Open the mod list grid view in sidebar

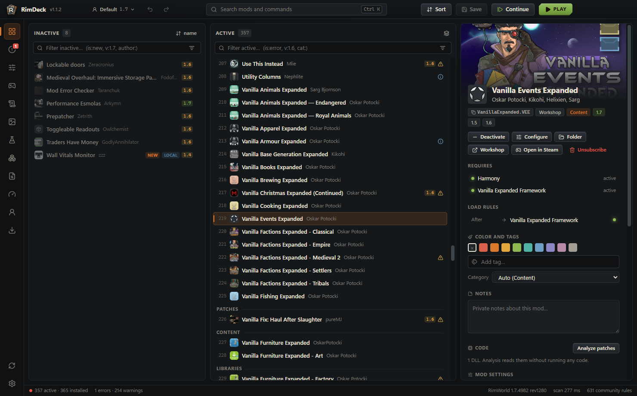point(12,31)
